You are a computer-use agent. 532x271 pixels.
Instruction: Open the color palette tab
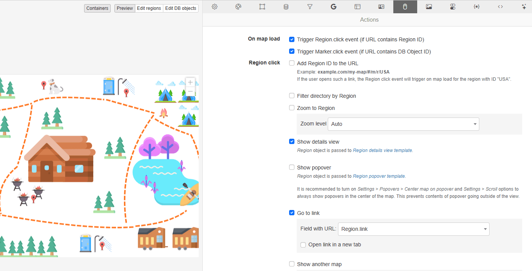coord(238,7)
